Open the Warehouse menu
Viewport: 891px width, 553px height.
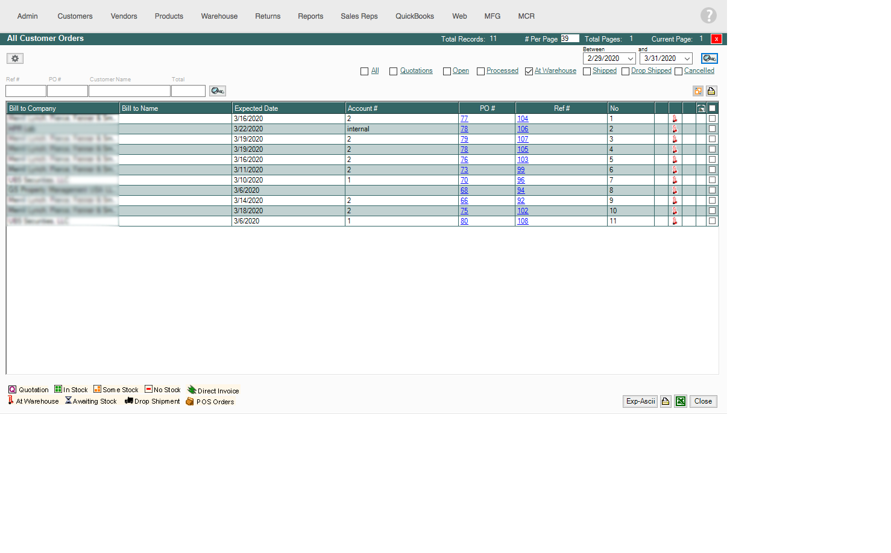pyautogui.click(x=219, y=16)
